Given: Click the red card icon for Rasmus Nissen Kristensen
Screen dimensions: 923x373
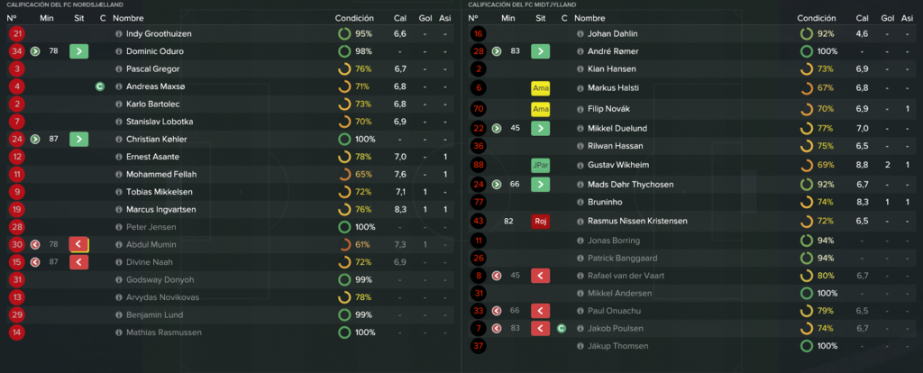Looking at the screenshot, I should point(541,222).
